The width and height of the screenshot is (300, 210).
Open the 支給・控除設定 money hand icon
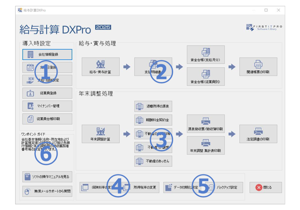coord(30,80)
